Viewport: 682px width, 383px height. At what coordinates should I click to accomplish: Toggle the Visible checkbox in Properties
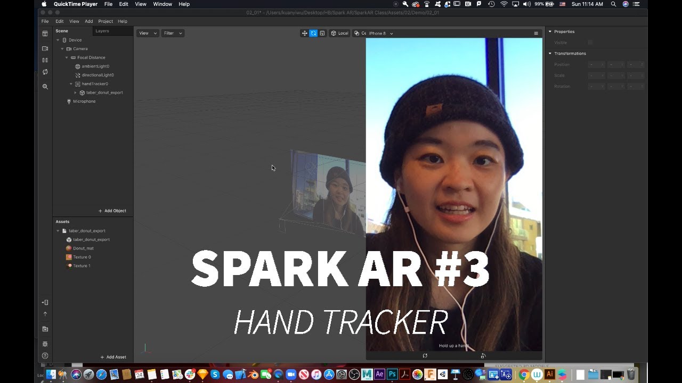(x=590, y=43)
